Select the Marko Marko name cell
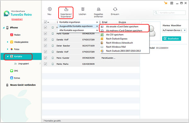 62,64
